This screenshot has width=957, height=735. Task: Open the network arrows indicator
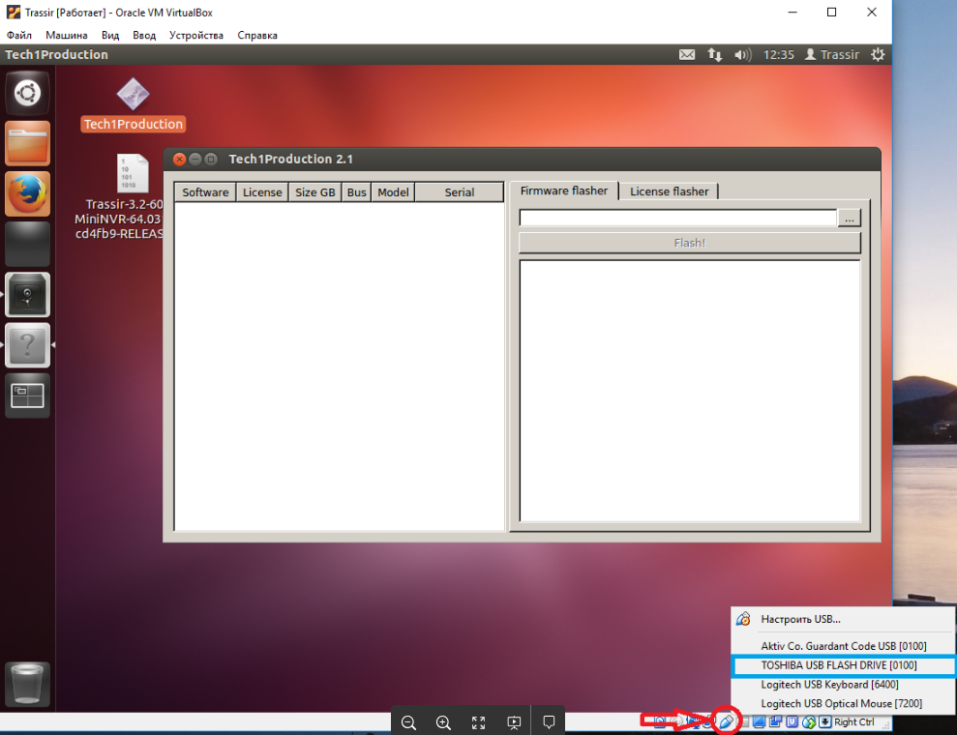715,55
